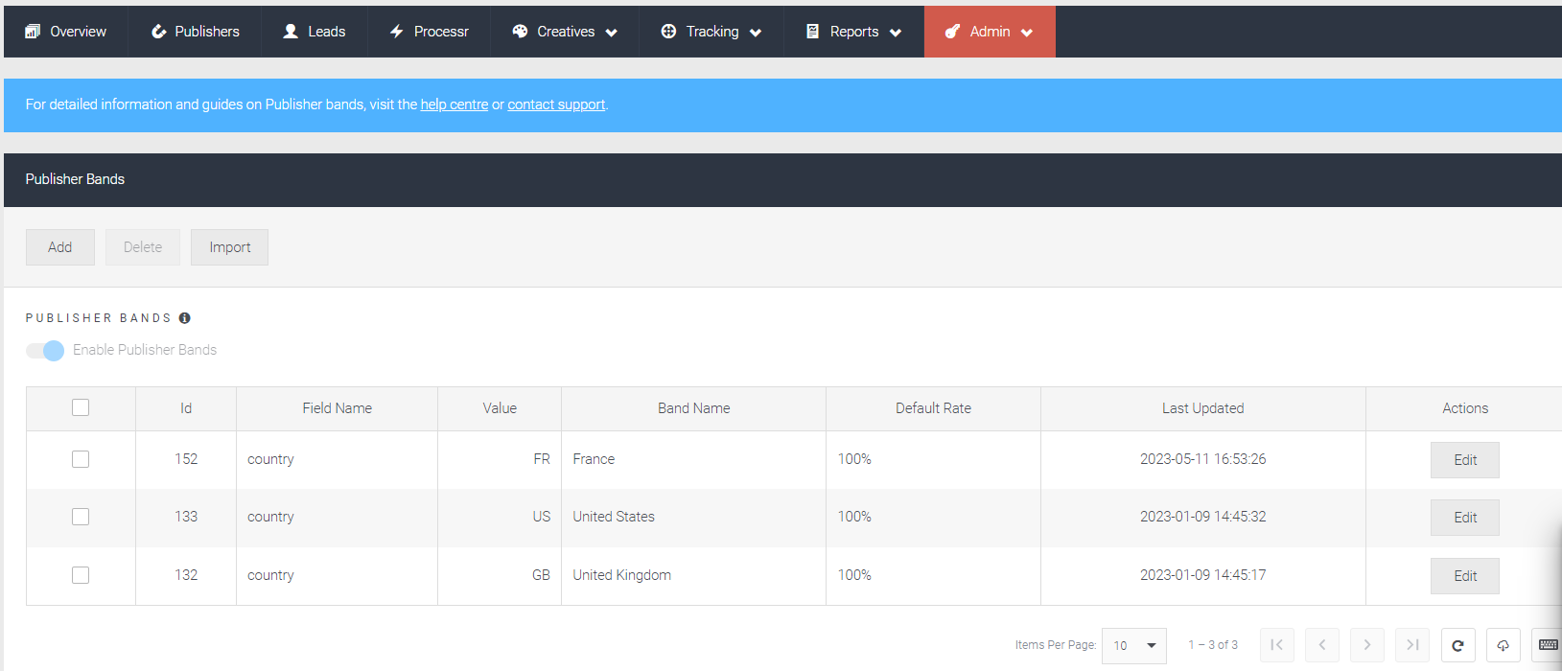1562x671 pixels.
Task: Click Id cell 133
Action: [186, 517]
